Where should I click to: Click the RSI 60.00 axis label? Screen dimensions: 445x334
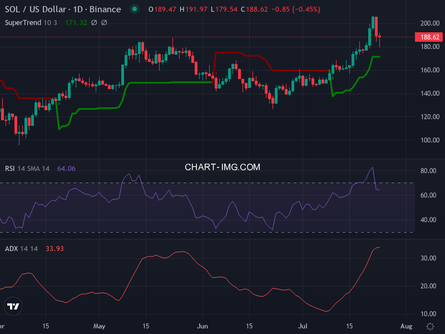coord(428,195)
